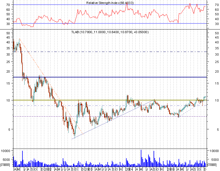Viewport: 220px width, 171px height.
Task: Click the 25 label on right price axis
Action: coord(217,62)
